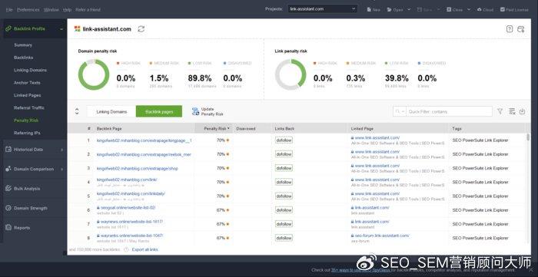Select Anchor Texts in sidebar

[x=27, y=83]
